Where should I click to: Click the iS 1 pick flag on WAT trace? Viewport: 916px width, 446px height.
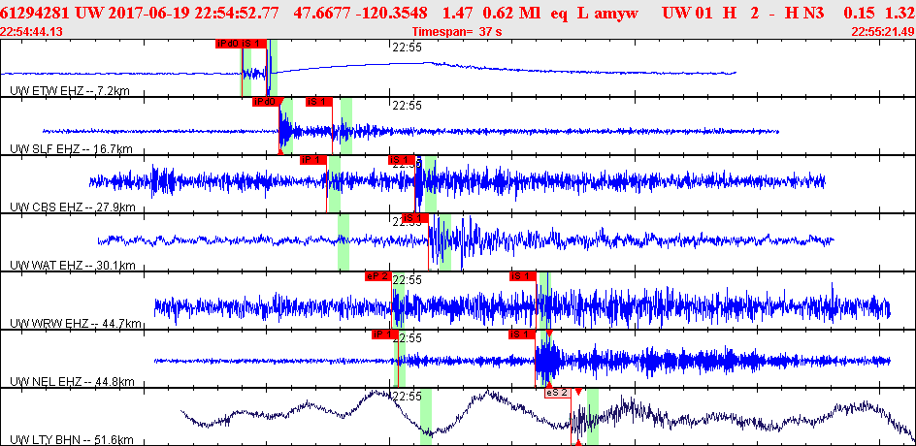414,218
